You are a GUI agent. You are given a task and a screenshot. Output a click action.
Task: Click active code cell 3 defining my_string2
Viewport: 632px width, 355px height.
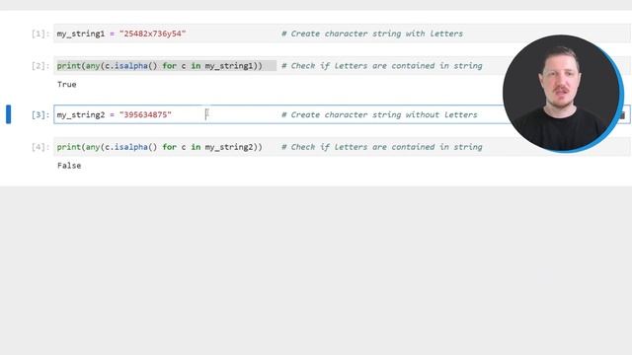342,114
